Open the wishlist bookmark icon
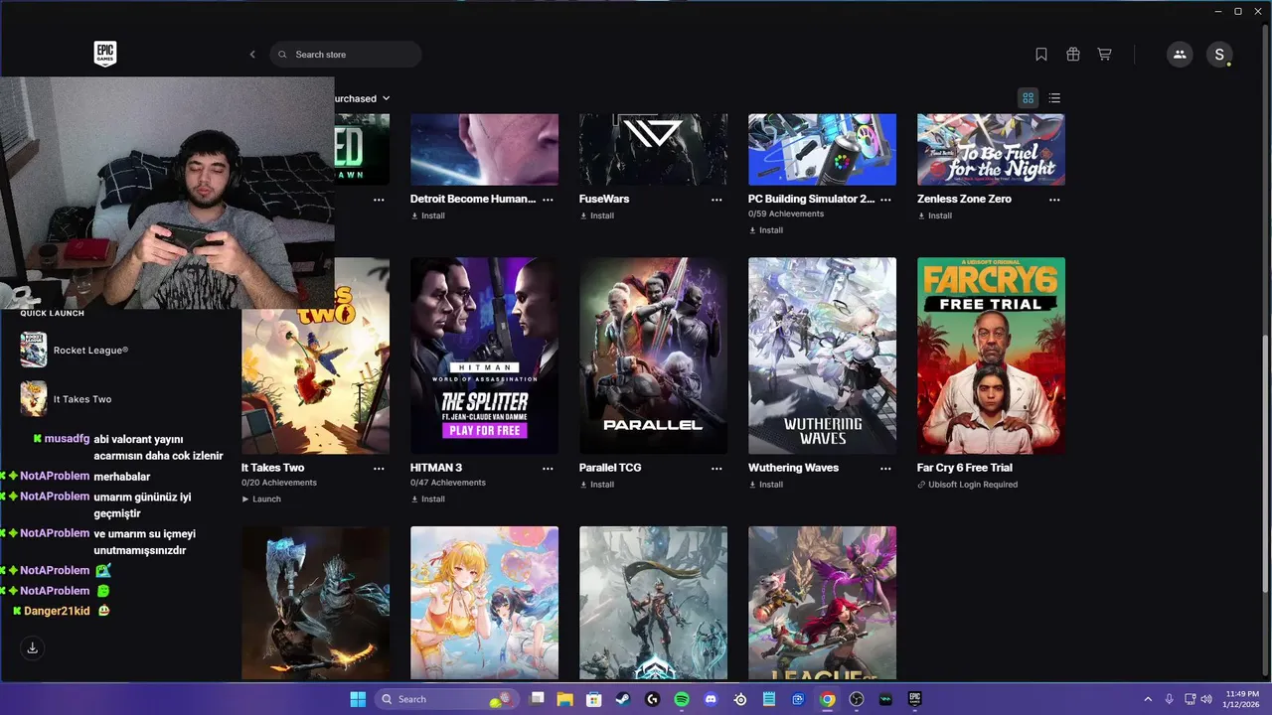Screen dimensions: 1272x715 point(1041,55)
